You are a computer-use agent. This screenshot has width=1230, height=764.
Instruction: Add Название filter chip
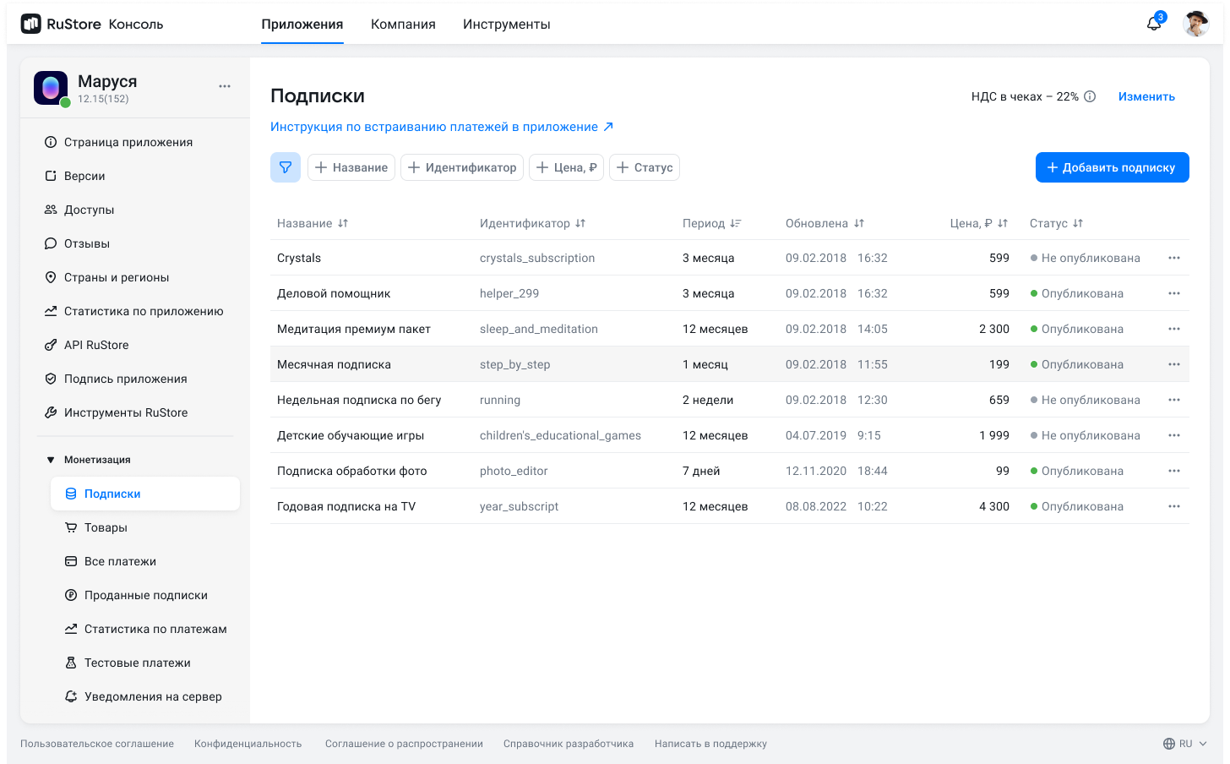tap(351, 167)
